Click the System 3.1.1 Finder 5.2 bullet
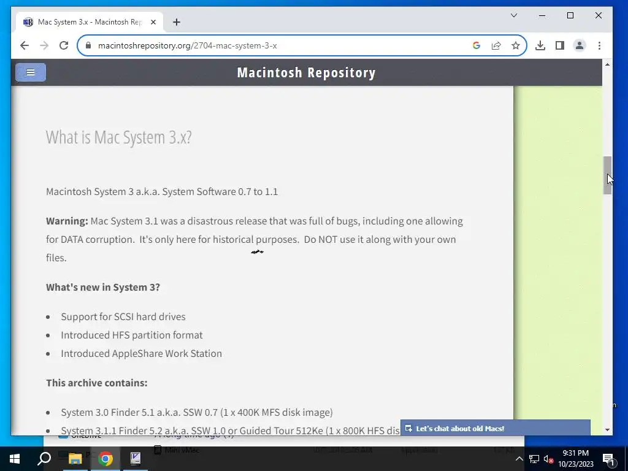This screenshot has width=628, height=471. coord(231,431)
